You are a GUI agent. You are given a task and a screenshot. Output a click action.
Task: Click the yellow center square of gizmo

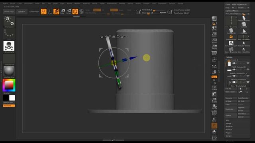(114, 63)
